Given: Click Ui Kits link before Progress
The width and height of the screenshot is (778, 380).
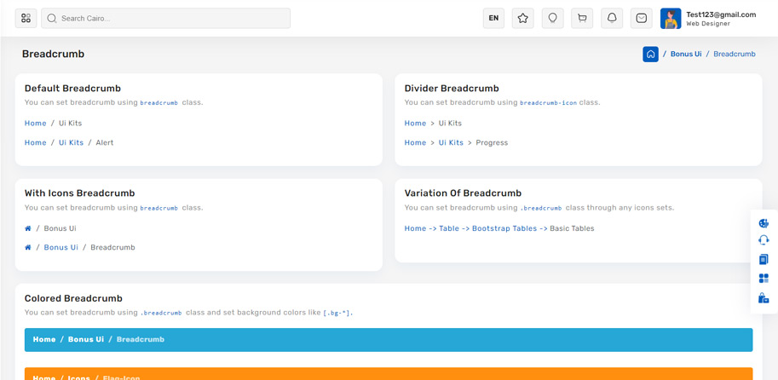Looking at the screenshot, I should (x=451, y=142).
